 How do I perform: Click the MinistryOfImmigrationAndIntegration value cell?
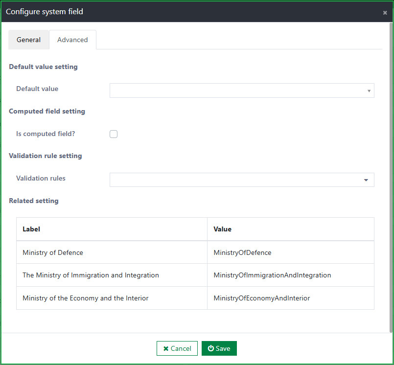click(291, 275)
